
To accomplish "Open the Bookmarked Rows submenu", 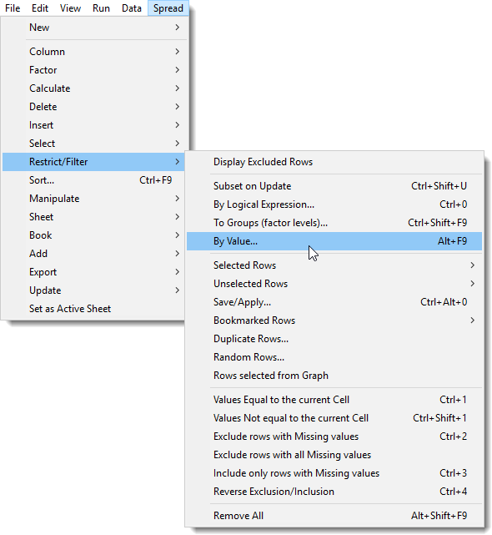I will click(334, 320).
